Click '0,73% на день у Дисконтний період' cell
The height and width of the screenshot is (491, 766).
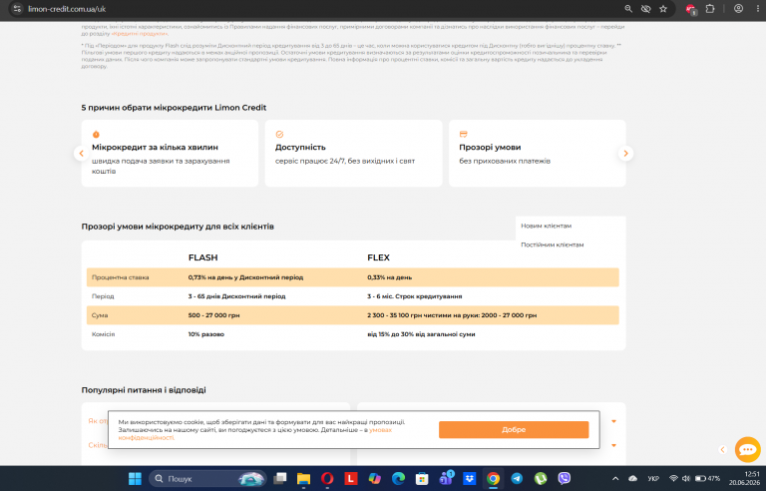[245, 277]
